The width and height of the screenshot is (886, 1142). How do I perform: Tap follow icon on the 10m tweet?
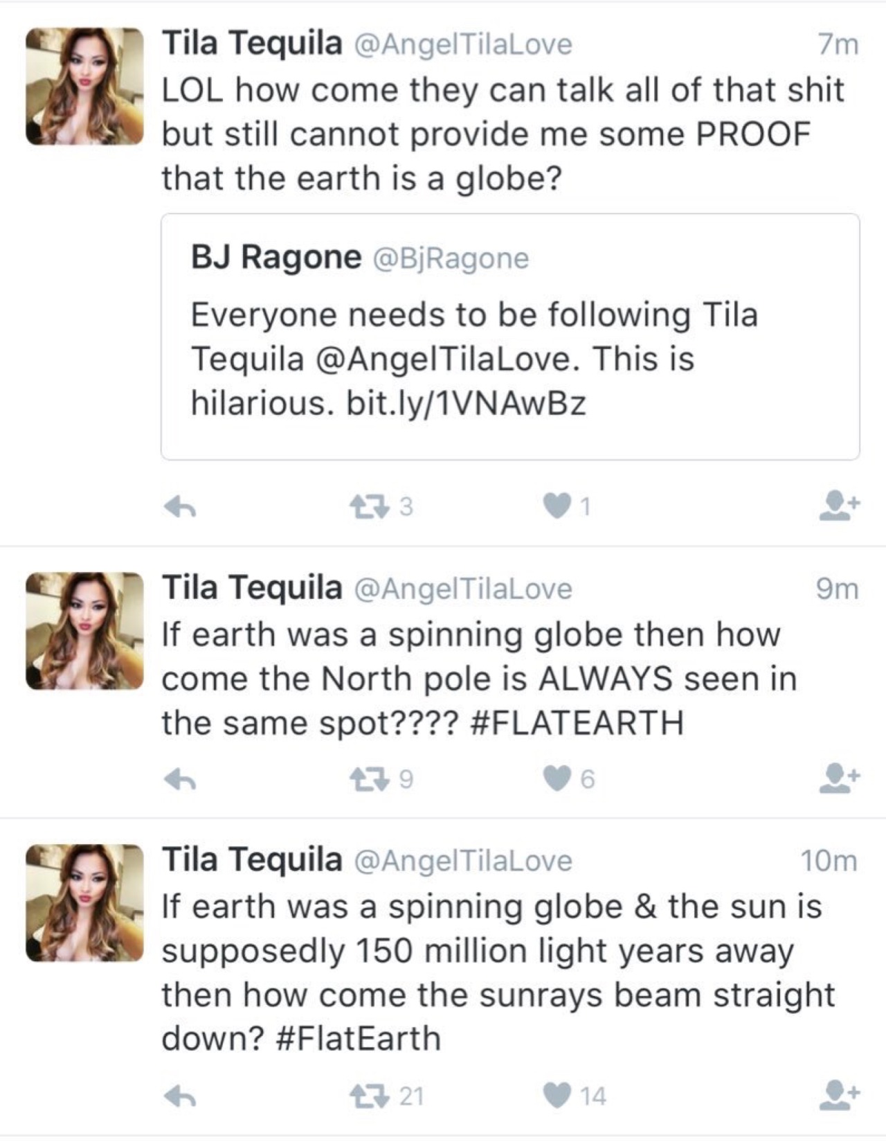[839, 1094]
